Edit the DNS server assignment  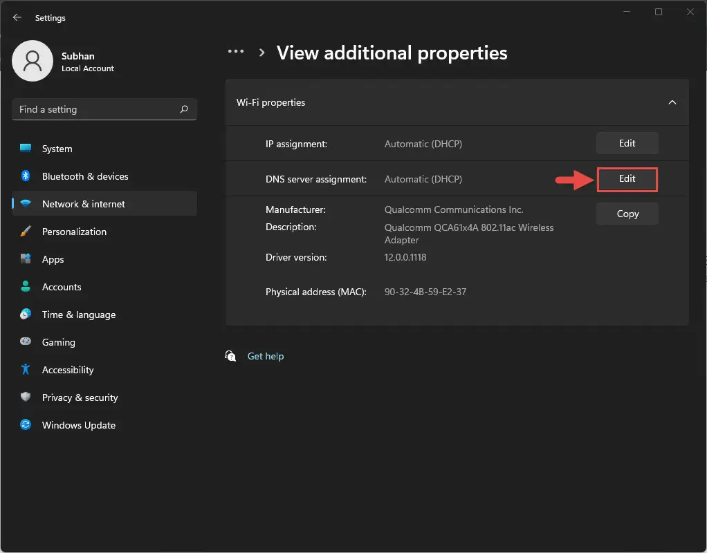point(627,179)
